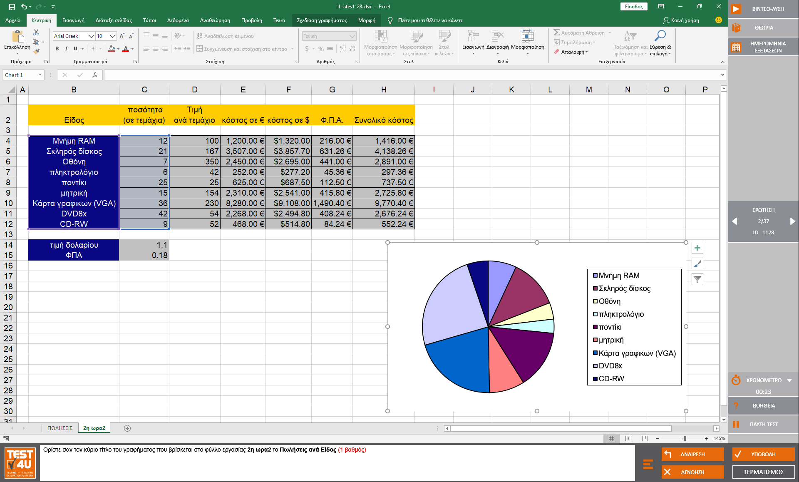Save the workbook with the disk icon
The height and width of the screenshot is (482, 799).
[x=12, y=7]
